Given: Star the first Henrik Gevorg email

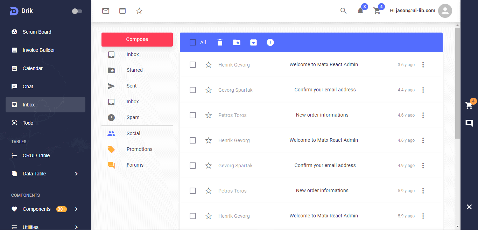Looking at the screenshot, I should pos(209,65).
